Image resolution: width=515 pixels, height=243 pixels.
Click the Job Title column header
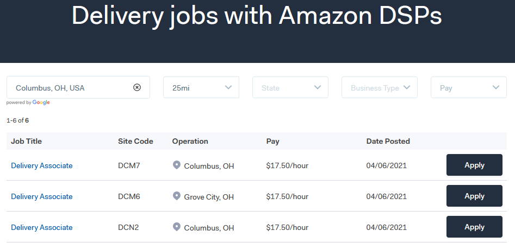click(26, 141)
